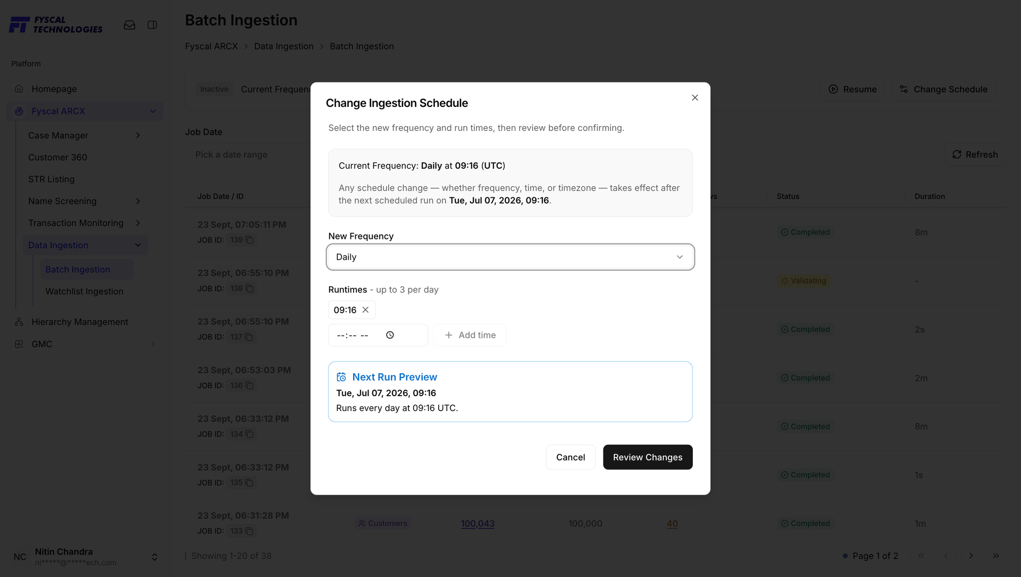Cancel the schedule change
Image resolution: width=1021 pixels, height=577 pixels.
[570, 457]
